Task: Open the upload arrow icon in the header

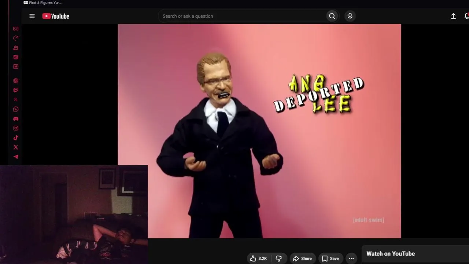Action: point(453,16)
